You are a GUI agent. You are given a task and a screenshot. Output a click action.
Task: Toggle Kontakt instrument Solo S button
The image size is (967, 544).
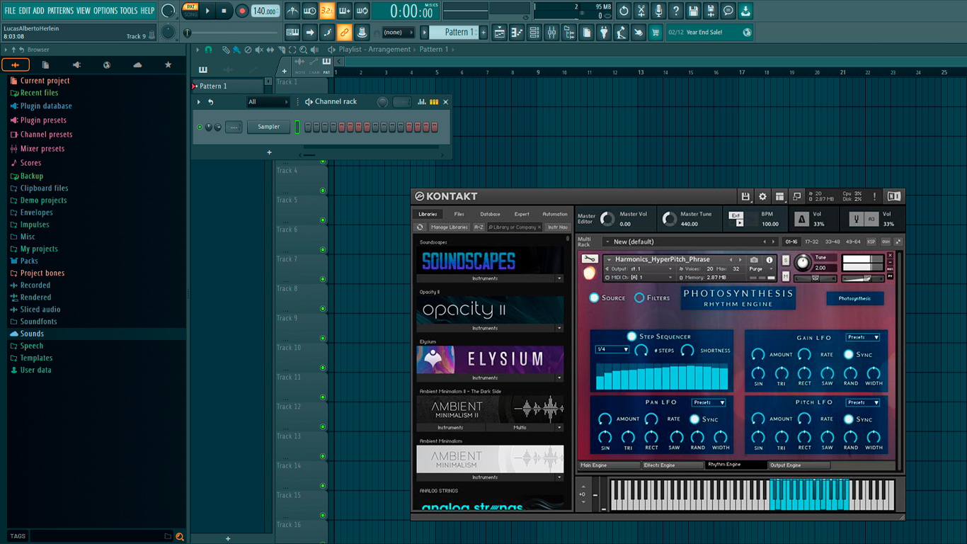pos(786,260)
